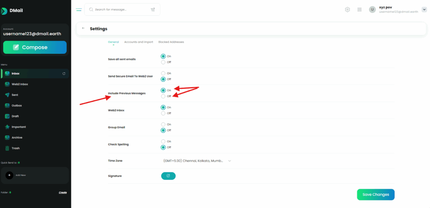The height and width of the screenshot is (208, 430).
Task: Click the Save Changes button
Action: (x=375, y=195)
